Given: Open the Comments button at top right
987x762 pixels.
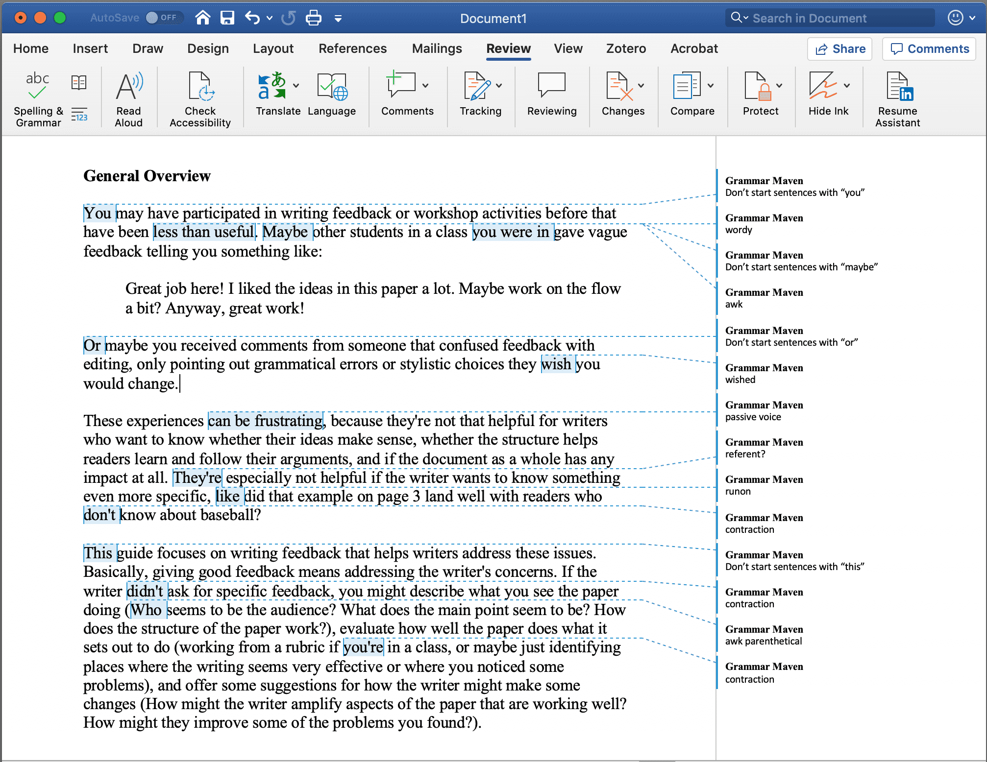Looking at the screenshot, I should 929,49.
